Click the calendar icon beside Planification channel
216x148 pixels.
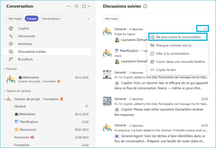tap(16, 122)
